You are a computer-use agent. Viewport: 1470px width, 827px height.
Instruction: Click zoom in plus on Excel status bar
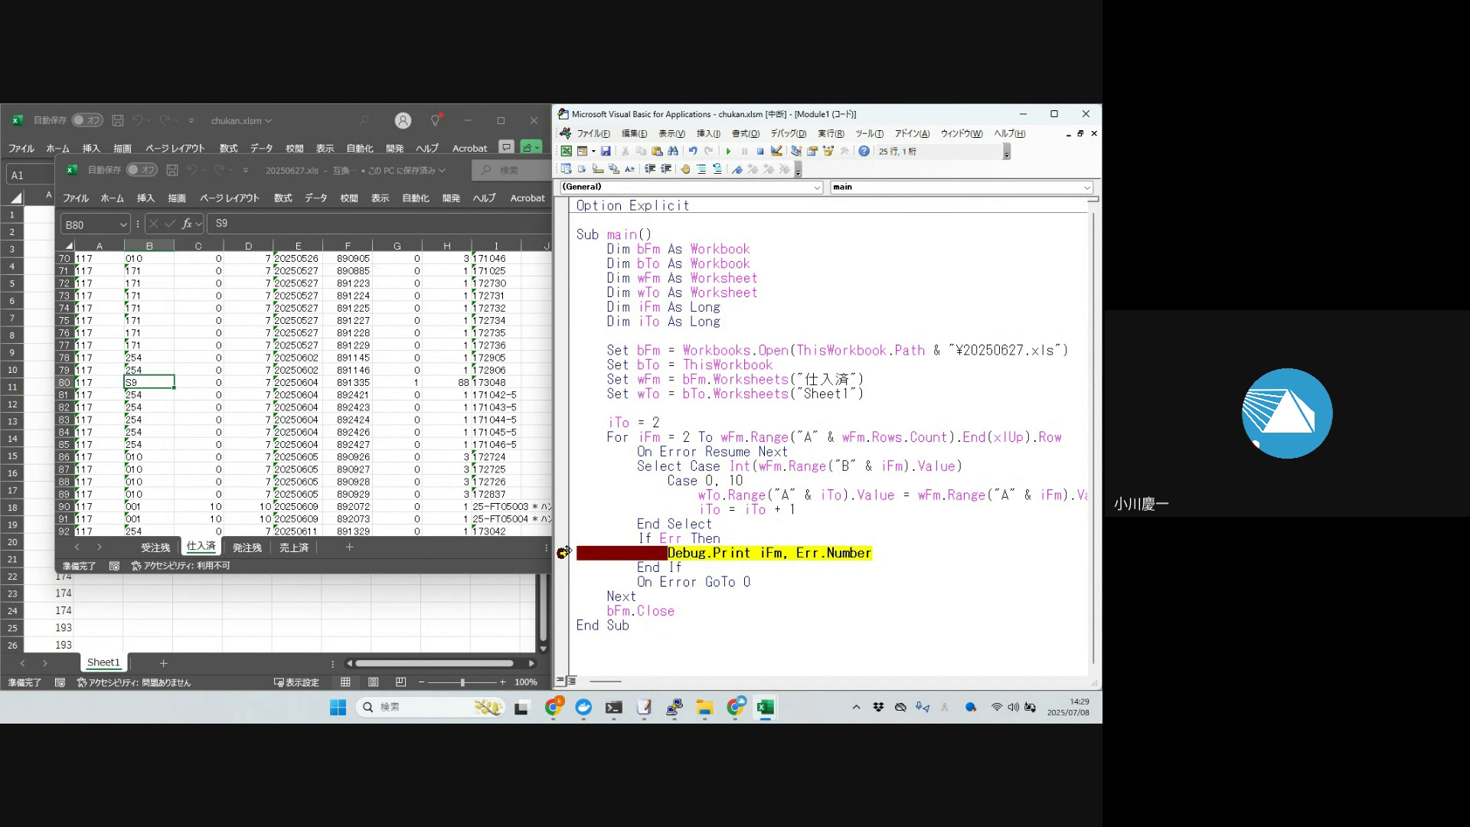point(502,682)
